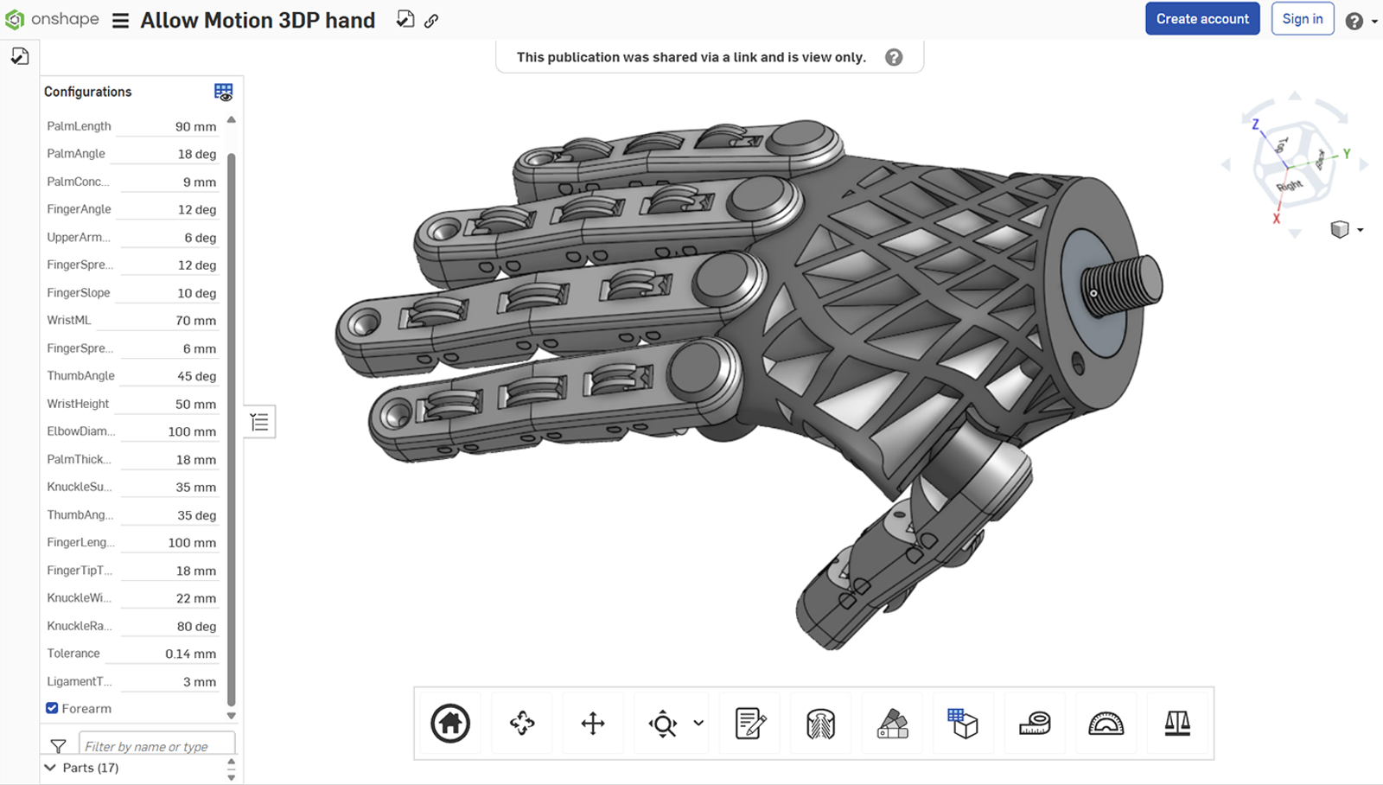Select the pan view tool
This screenshot has width=1383, height=785.
point(593,724)
